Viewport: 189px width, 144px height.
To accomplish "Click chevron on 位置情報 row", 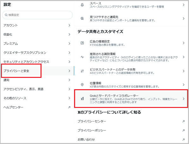I will (x=184, y=85).
